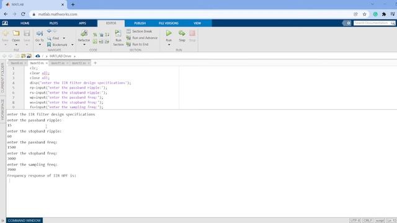
Task: Click the New file icon
Action: tap(5, 33)
